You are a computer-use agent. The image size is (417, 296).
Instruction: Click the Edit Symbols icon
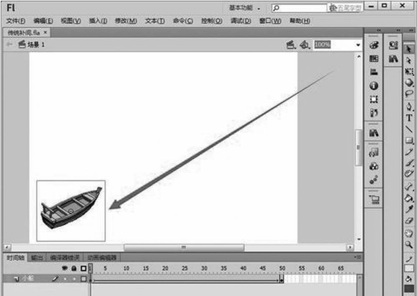[305, 45]
